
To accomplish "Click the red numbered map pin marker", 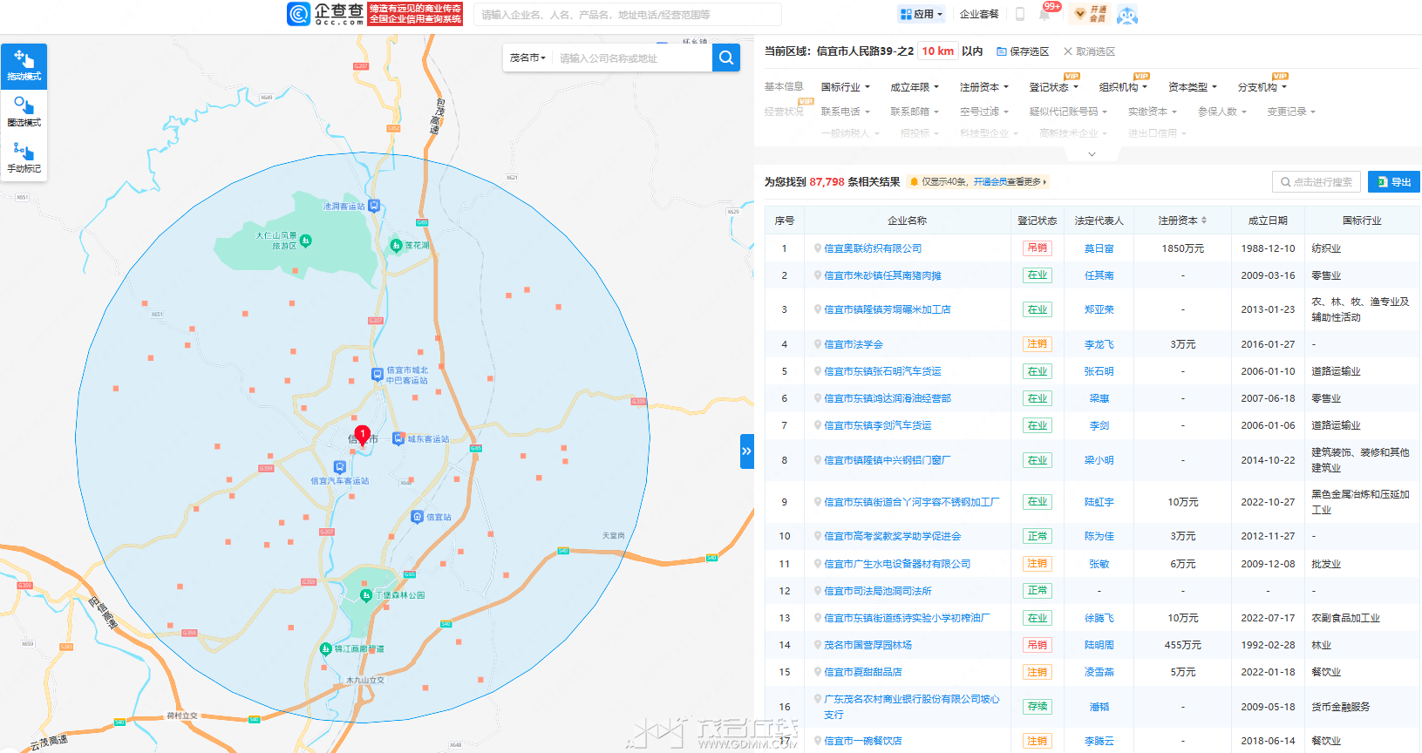I will click(x=363, y=434).
